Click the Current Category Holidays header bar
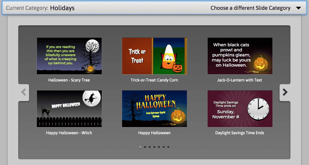The width and height of the screenshot is (309, 165). (x=154, y=8)
